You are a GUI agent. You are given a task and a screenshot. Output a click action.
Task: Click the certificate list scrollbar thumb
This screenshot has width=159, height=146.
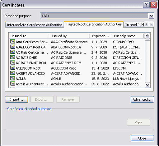pos(147,39)
